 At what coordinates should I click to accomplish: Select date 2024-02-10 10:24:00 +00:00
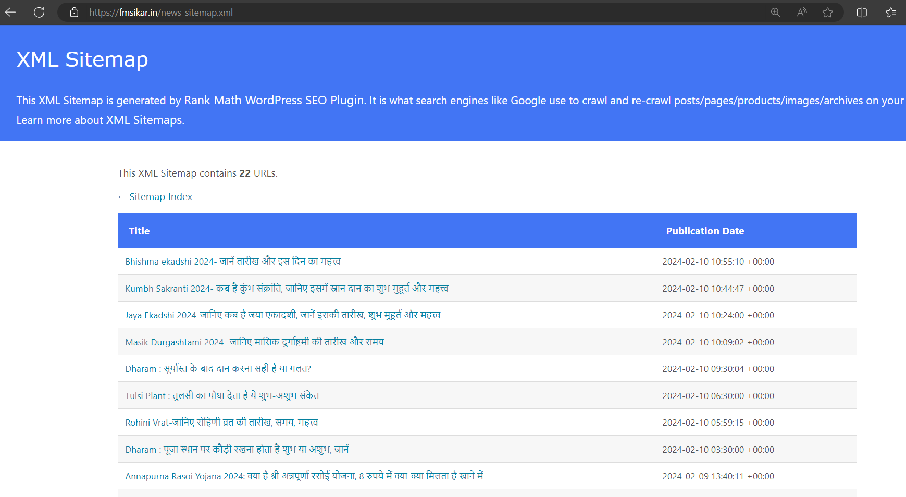coord(718,315)
